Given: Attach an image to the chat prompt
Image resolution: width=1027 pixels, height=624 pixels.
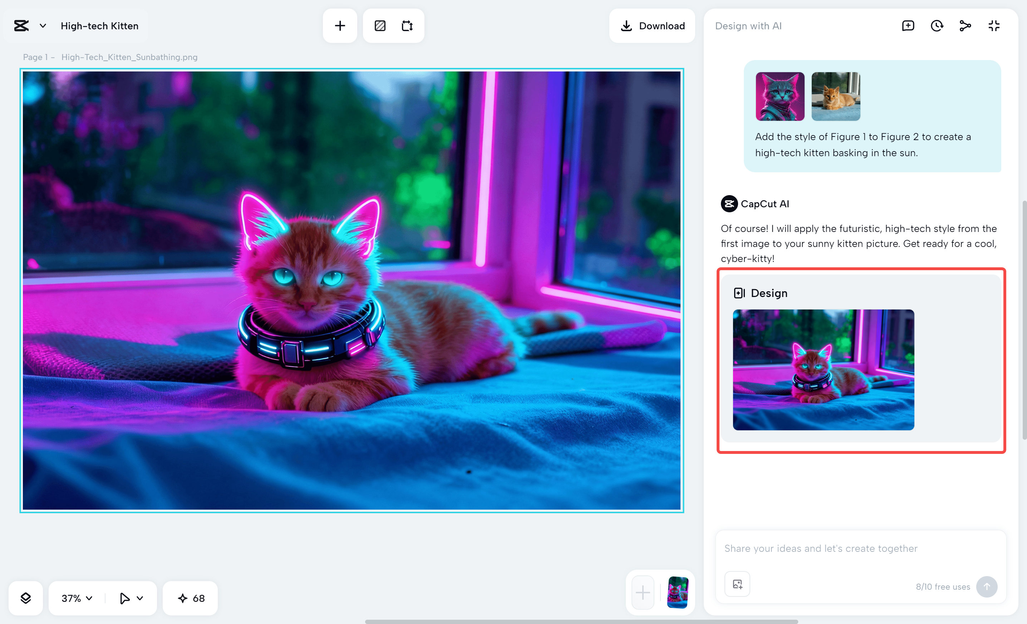Looking at the screenshot, I should pos(737,584).
